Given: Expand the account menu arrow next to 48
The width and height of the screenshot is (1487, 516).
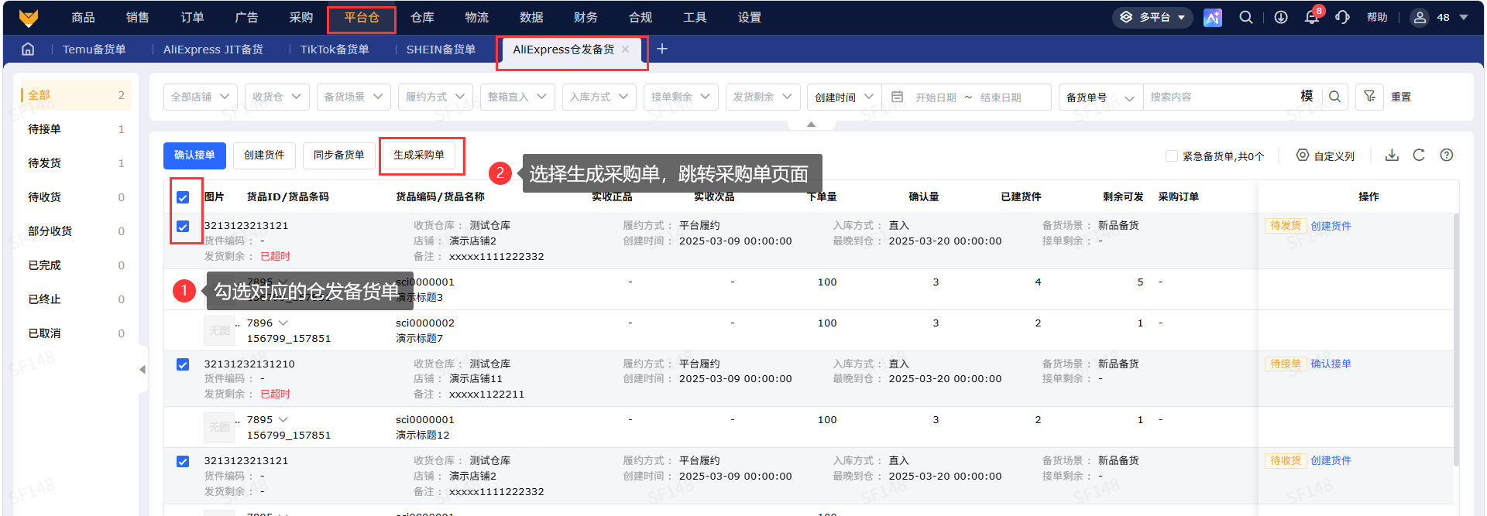Looking at the screenshot, I should (x=1464, y=17).
